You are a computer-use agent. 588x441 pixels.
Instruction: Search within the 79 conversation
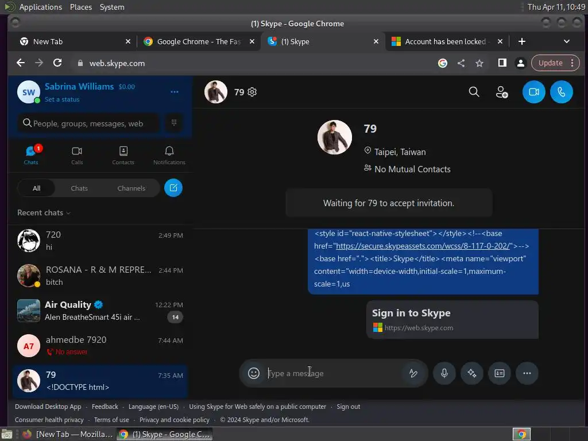[474, 92]
